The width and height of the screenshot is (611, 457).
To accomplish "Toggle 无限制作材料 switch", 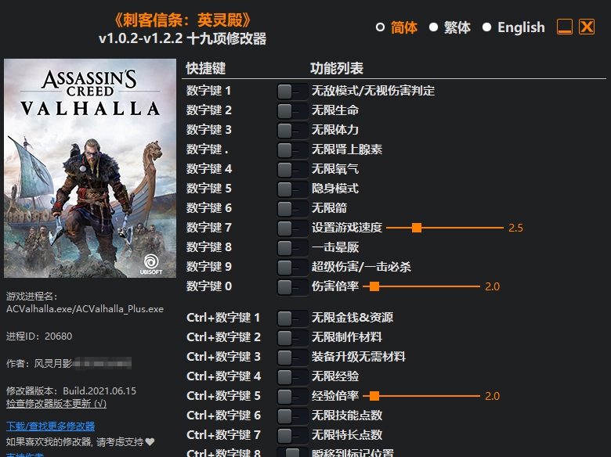I will [x=292, y=337].
